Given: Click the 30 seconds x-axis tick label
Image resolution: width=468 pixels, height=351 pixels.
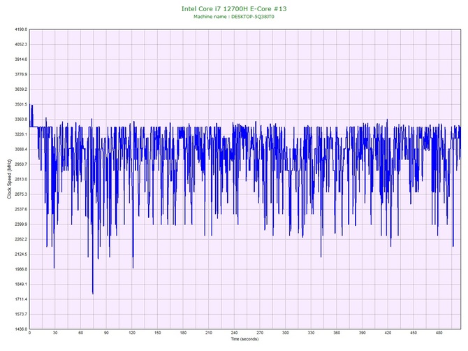Looking at the screenshot, I should [x=55, y=333].
